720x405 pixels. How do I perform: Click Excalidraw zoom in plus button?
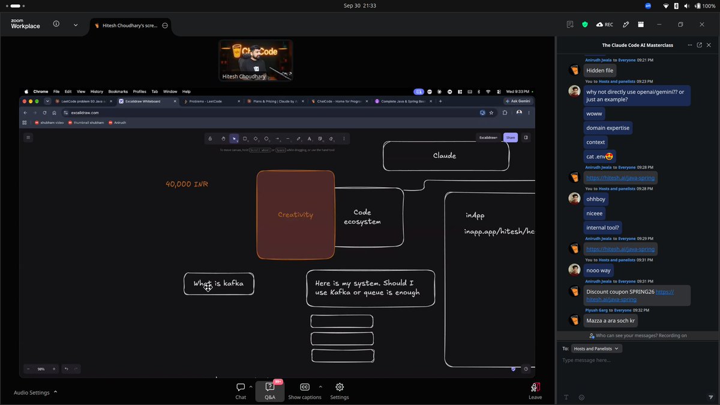pyautogui.click(x=53, y=369)
